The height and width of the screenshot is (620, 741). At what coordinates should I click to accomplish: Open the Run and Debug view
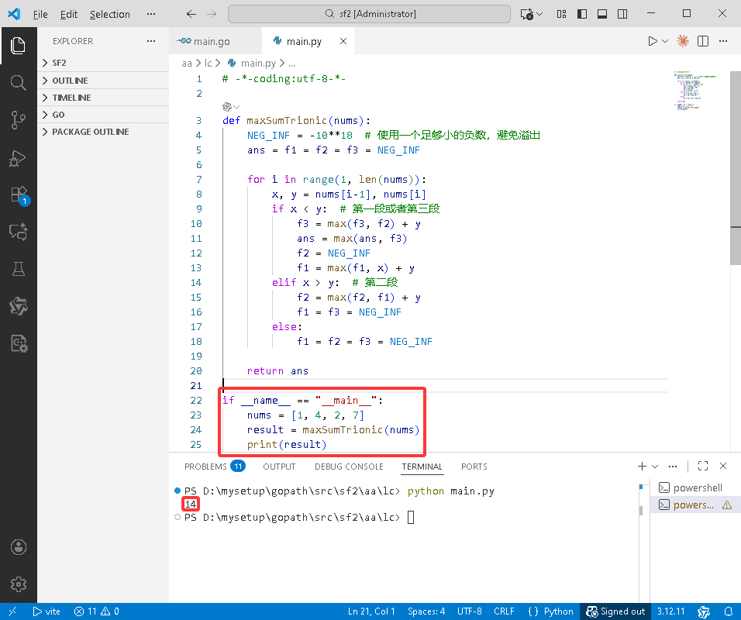tap(18, 158)
